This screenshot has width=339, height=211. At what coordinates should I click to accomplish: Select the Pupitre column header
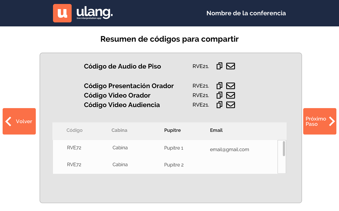coord(172,130)
